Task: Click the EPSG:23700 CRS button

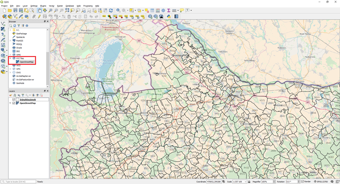Action: pos(321,181)
